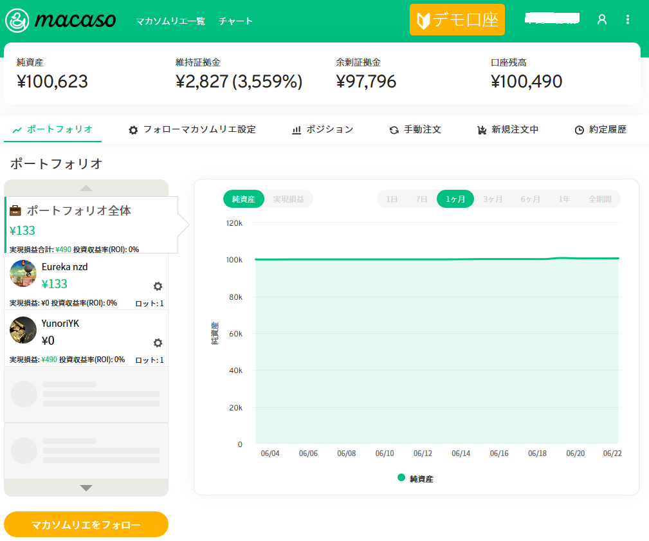This screenshot has width=649, height=541.
Task: Open the ポジション tab
Action: pos(322,129)
